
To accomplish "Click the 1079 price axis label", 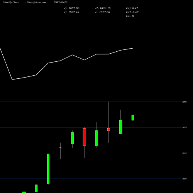I will coord(185,127).
